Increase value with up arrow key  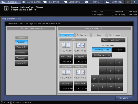click(119, 87)
